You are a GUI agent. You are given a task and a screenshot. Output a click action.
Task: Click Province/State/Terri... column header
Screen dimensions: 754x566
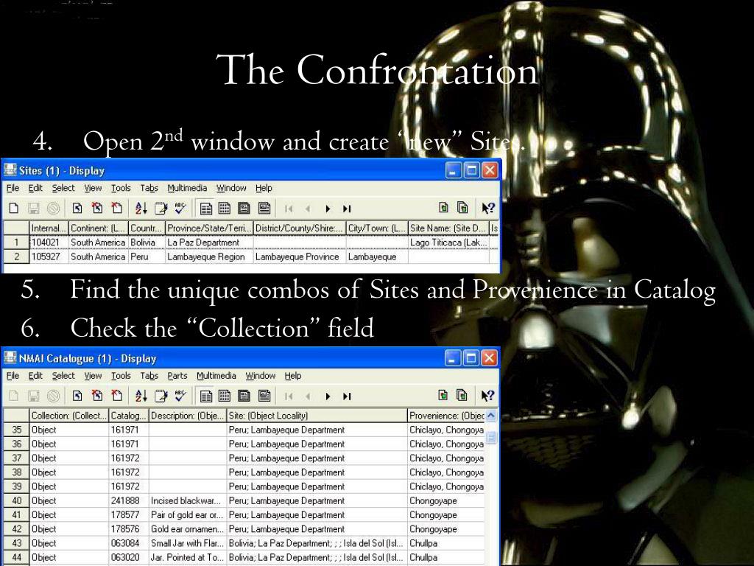[x=209, y=228]
